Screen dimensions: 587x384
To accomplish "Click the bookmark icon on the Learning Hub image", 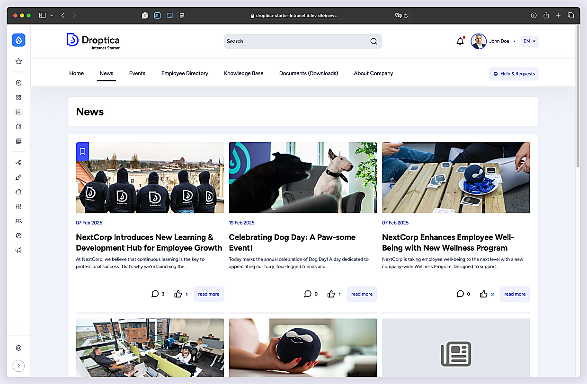I will 82,151.
